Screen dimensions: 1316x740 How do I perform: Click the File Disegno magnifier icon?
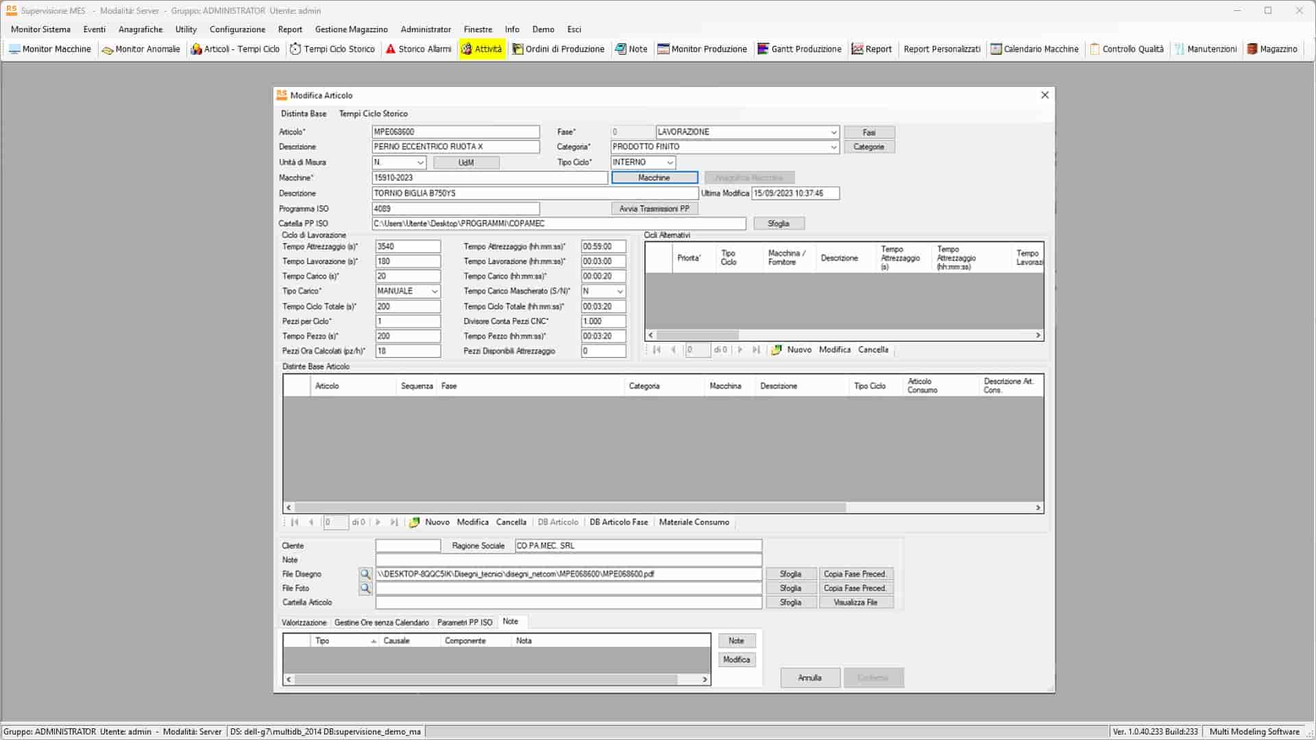[365, 574]
